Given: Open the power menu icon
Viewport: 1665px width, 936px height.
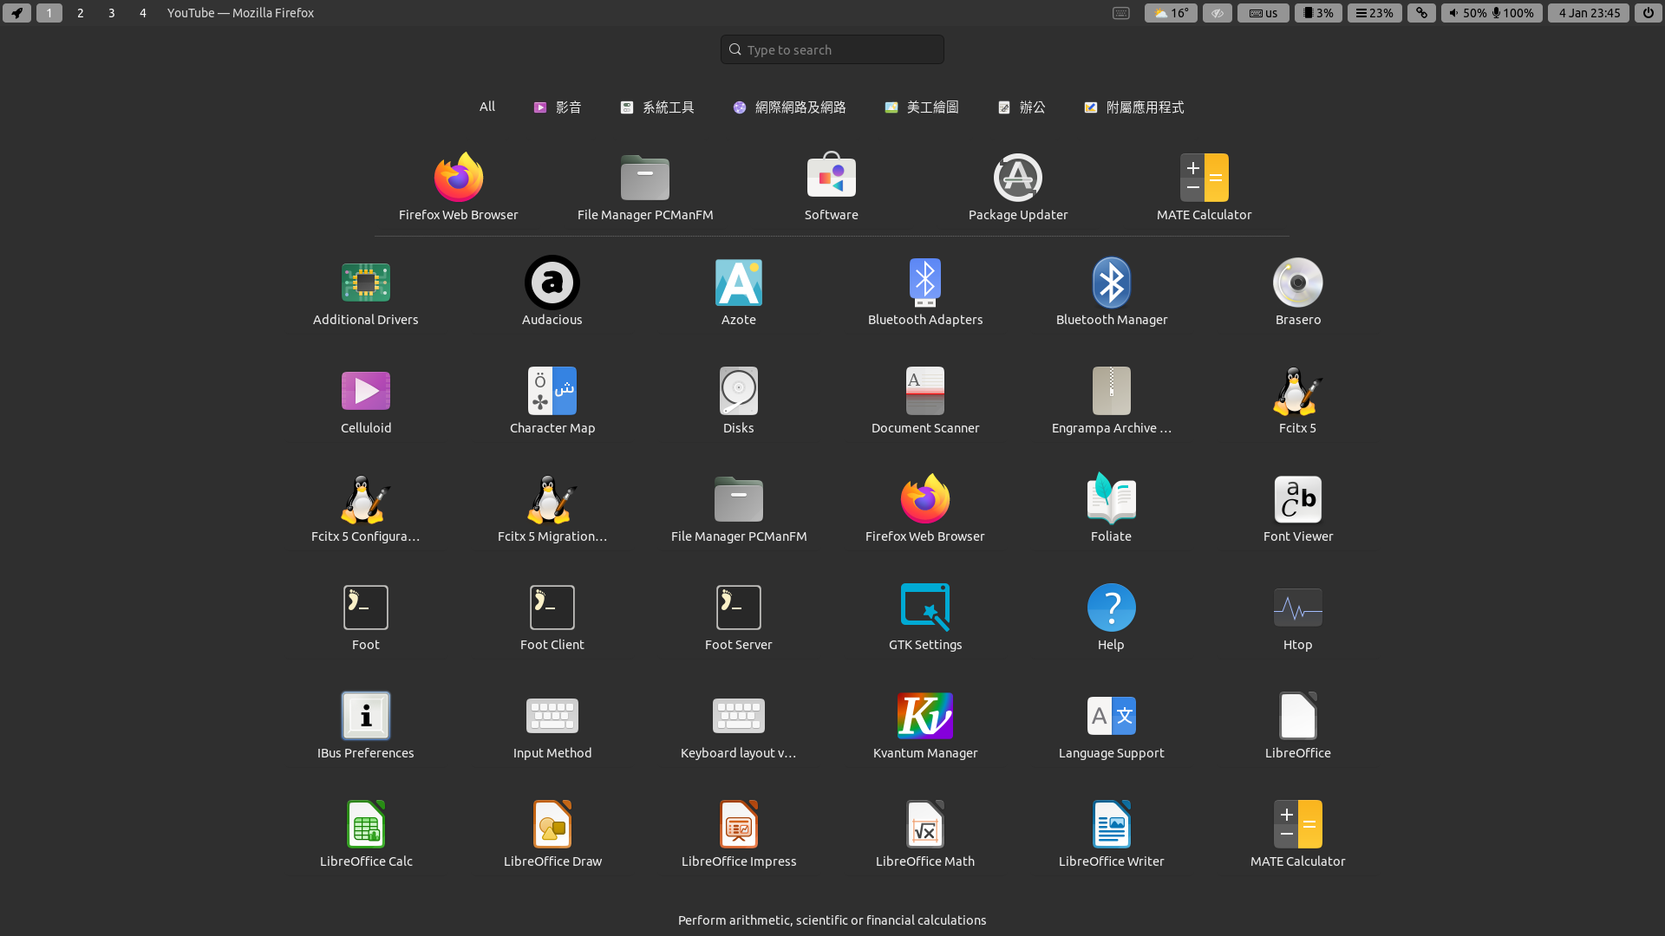Looking at the screenshot, I should 1649,13.
